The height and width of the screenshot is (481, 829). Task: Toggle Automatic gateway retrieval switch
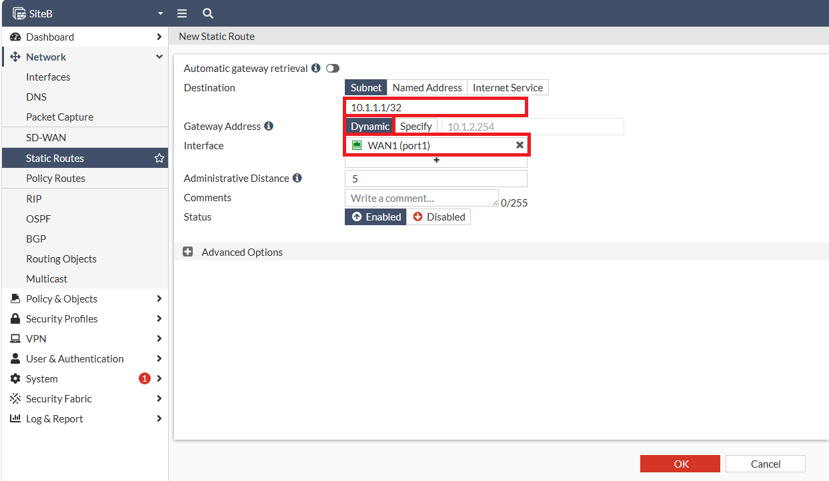333,68
